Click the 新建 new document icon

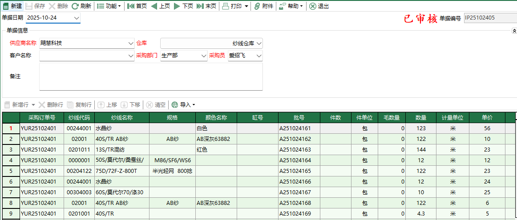pyautogui.click(x=6, y=6)
